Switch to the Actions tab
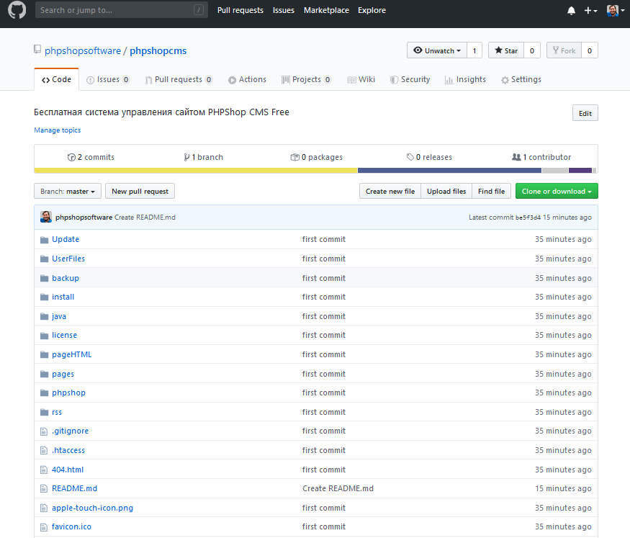 pyautogui.click(x=247, y=79)
